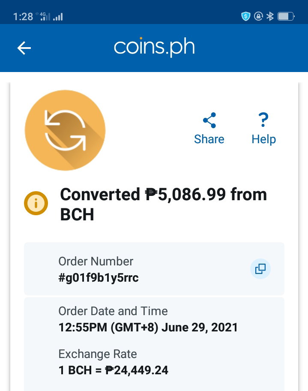308x391 pixels.
Task: Tap "12:55PM (GMT+8) June 29, 2021" value
Action: click(x=148, y=328)
